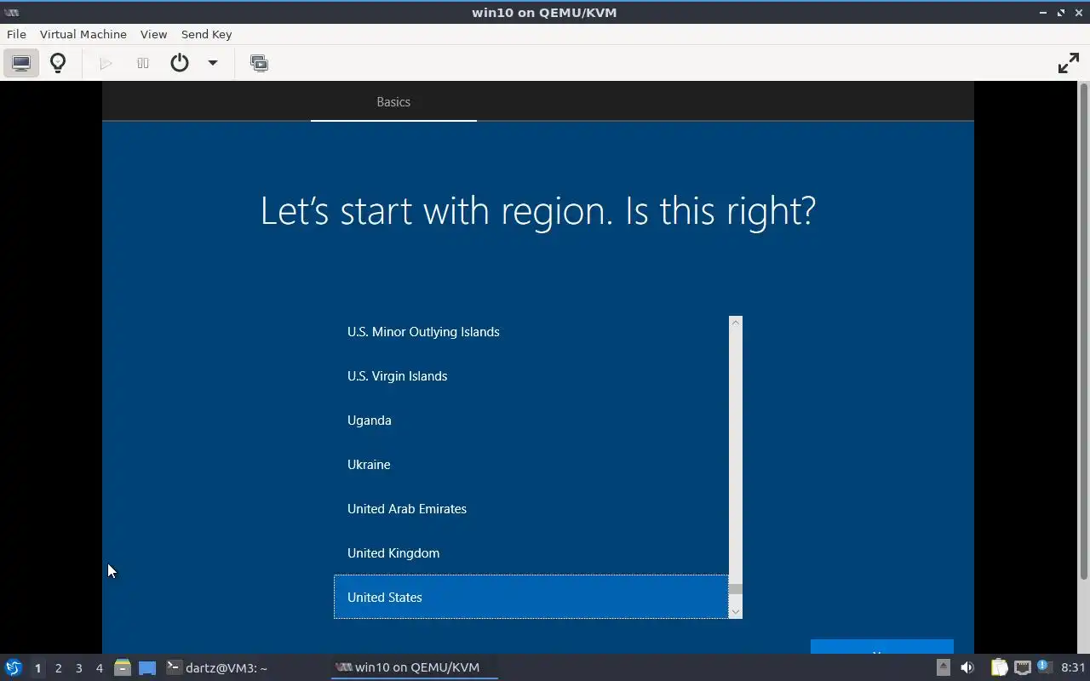Image resolution: width=1090 pixels, height=681 pixels.
Task: Select U.S. Virgin Islands region
Action: (x=531, y=376)
